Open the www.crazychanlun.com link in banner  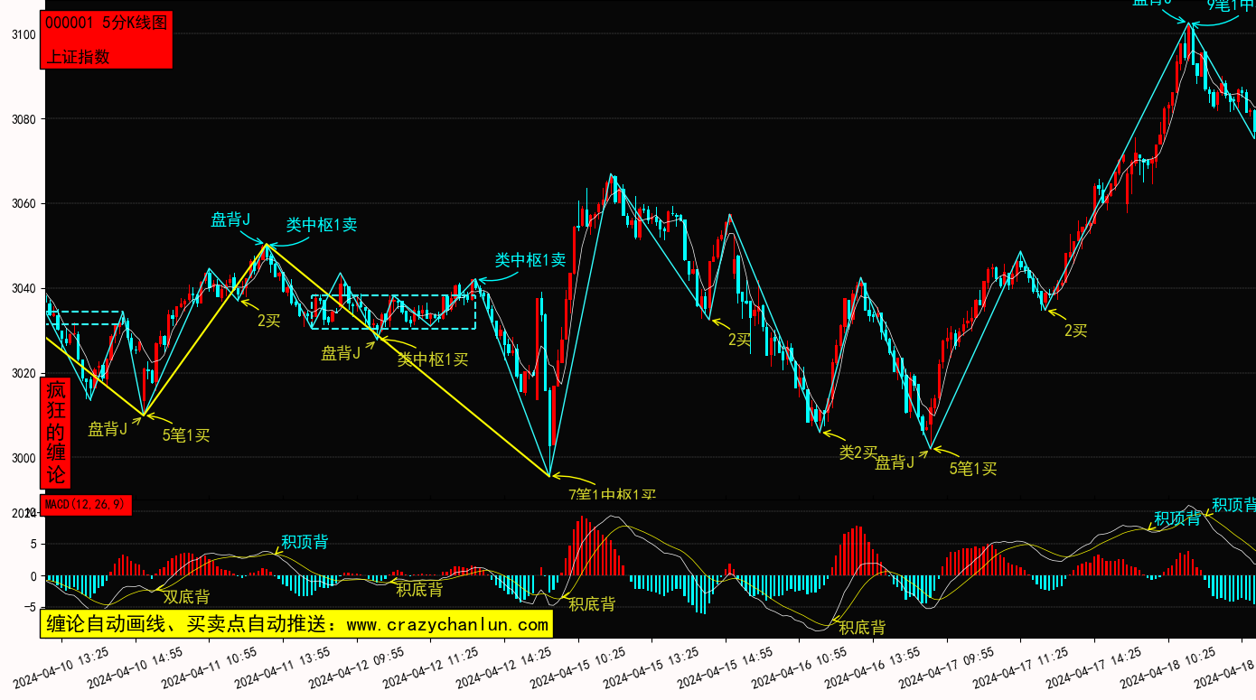[x=447, y=624]
